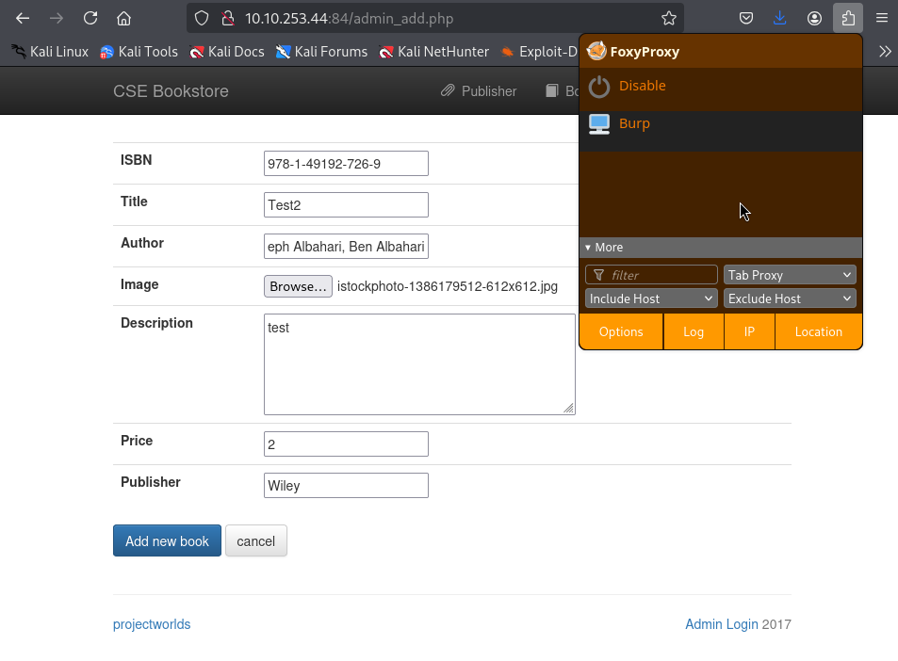Disable FoxyProxy using the power entry
This screenshot has height=661, width=898.
pos(721,86)
